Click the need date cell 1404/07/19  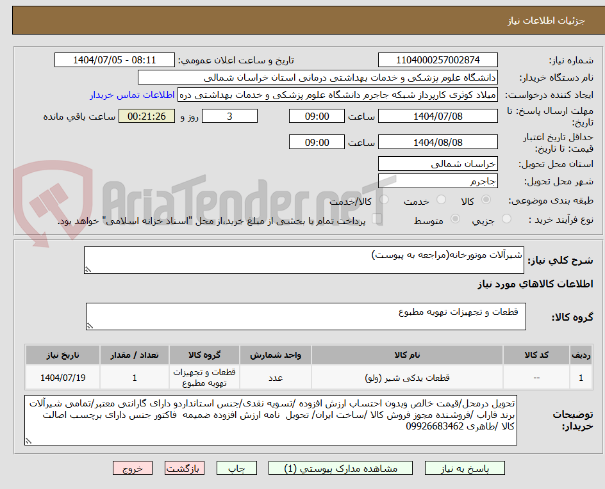[x=63, y=378]
